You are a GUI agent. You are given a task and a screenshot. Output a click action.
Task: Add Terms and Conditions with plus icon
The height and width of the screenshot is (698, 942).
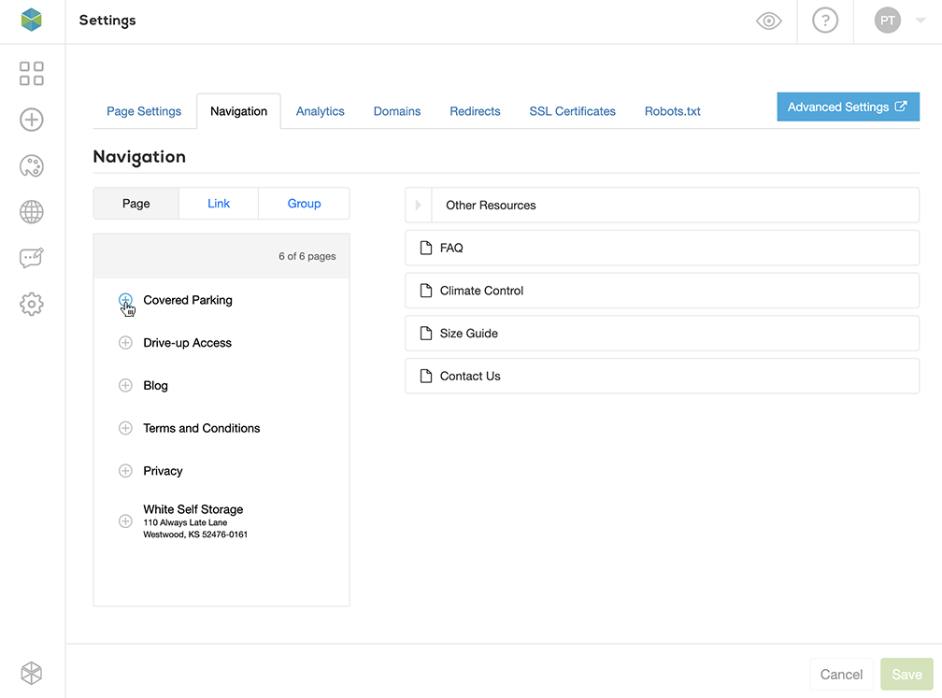pyautogui.click(x=125, y=428)
